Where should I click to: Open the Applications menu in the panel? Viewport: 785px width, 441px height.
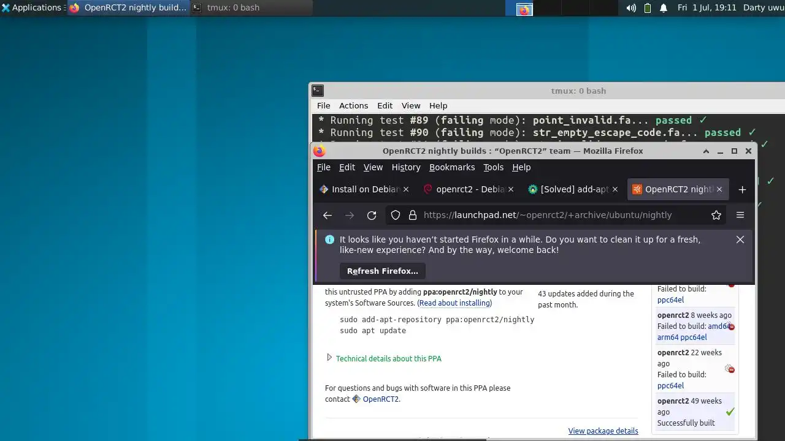click(x=33, y=7)
